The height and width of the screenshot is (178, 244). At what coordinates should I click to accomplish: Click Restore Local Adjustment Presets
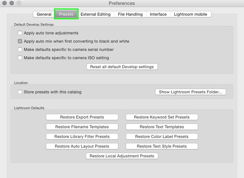point(122,156)
